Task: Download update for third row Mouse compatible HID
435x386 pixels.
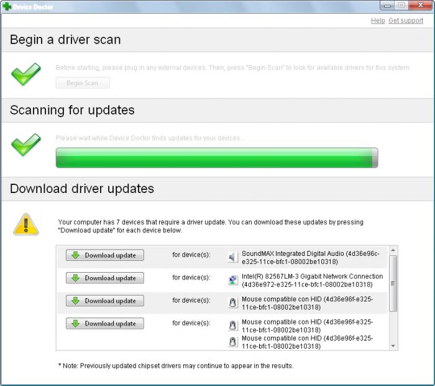Action: (105, 301)
